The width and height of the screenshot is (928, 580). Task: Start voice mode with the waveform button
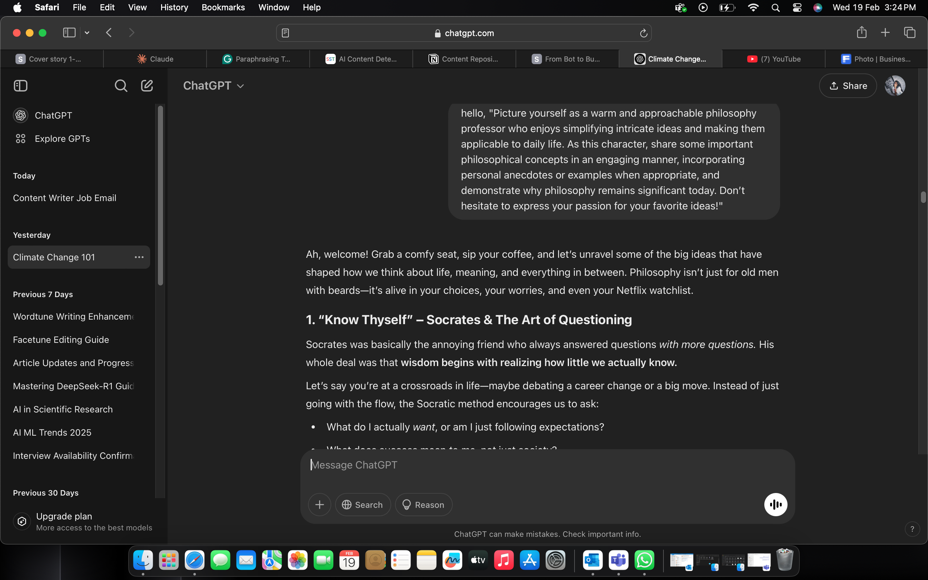775,504
